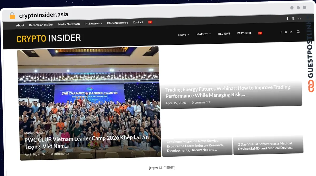Open Facebook icon in main navigation header
Screen dimensions: 316x176
click(x=281, y=32)
